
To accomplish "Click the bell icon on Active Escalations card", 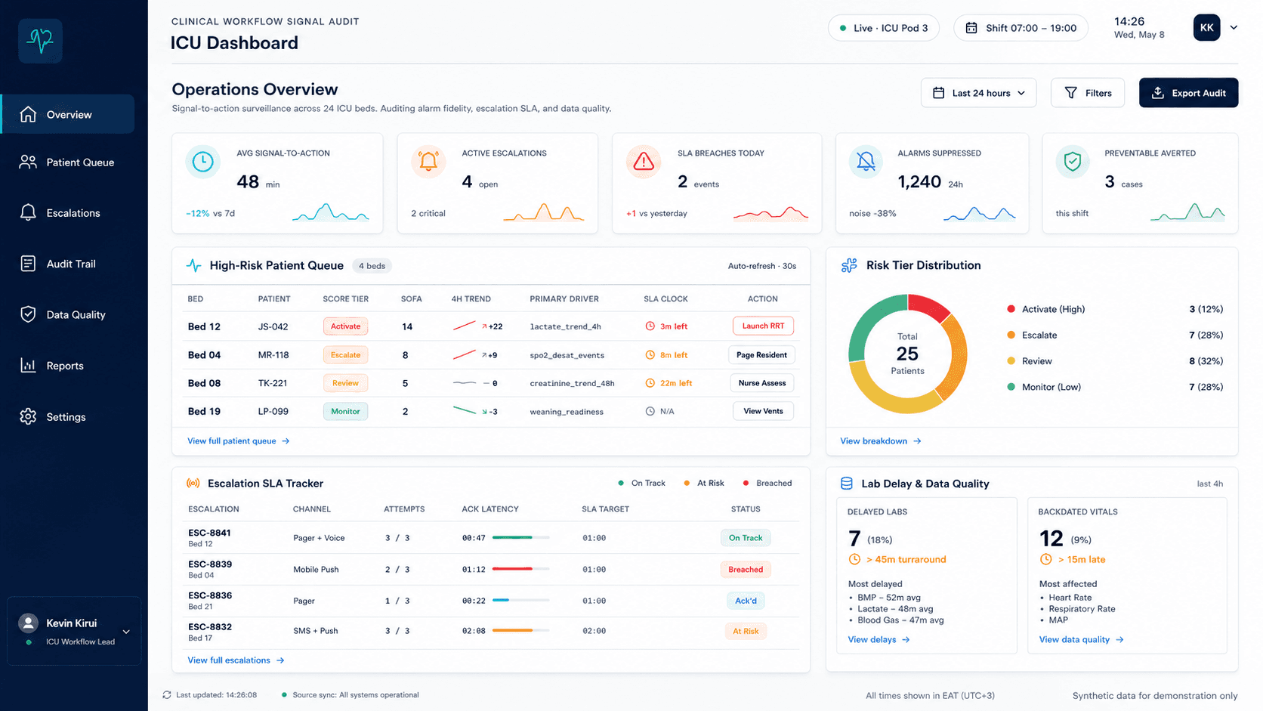I will coord(428,162).
